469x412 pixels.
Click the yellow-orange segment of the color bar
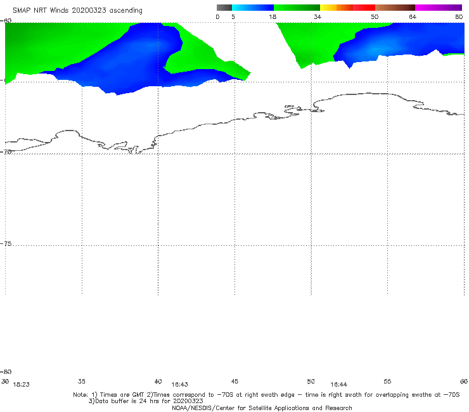pos(337,8)
